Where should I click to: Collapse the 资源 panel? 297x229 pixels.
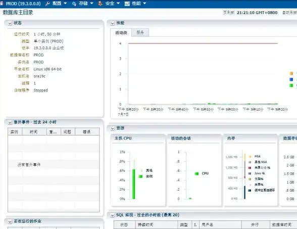(113, 128)
